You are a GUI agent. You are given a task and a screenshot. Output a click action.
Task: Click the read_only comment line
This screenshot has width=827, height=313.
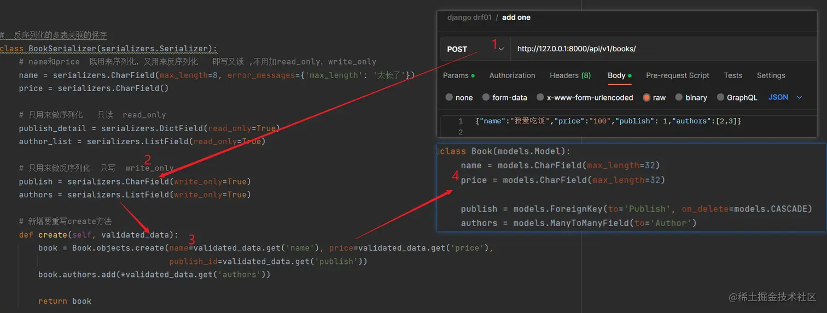[92, 115]
